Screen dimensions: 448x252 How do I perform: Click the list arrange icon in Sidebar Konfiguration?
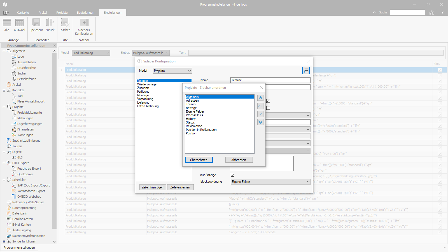click(306, 71)
